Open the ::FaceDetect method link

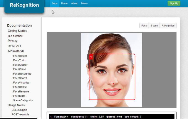19,56
